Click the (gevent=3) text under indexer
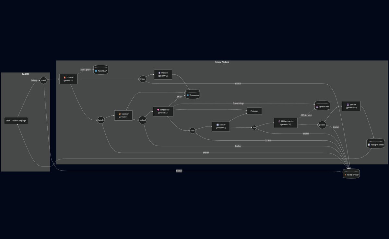Screen dimensions: 389x239 [163, 76]
